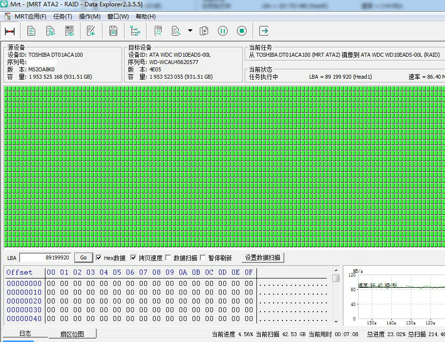Click the 速度:86.40 MB/秒 graph label
Viewport: 445px width, 342px height.
[378, 285]
